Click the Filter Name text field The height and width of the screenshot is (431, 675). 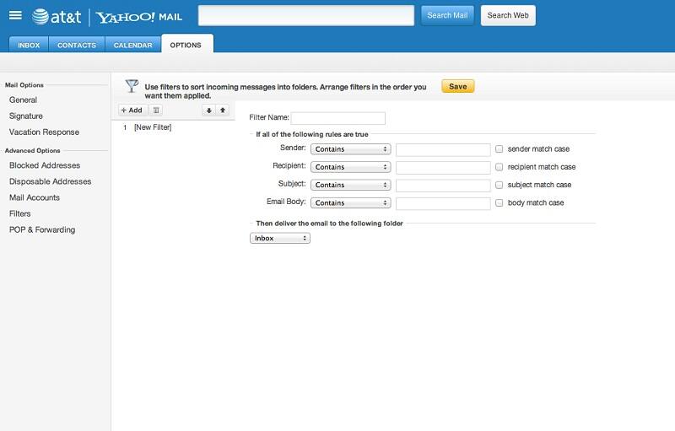pyautogui.click(x=337, y=118)
